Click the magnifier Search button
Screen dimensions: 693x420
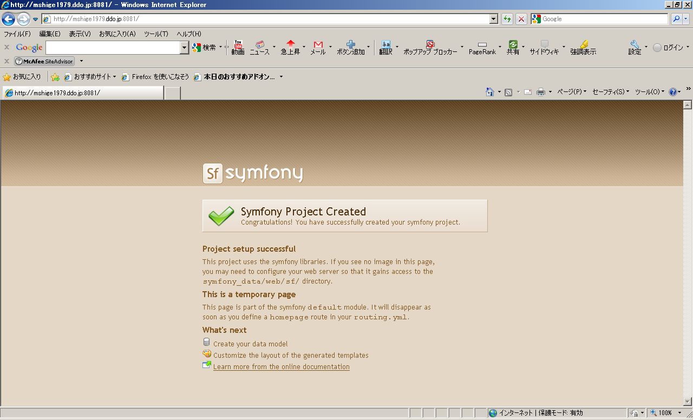coord(676,19)
